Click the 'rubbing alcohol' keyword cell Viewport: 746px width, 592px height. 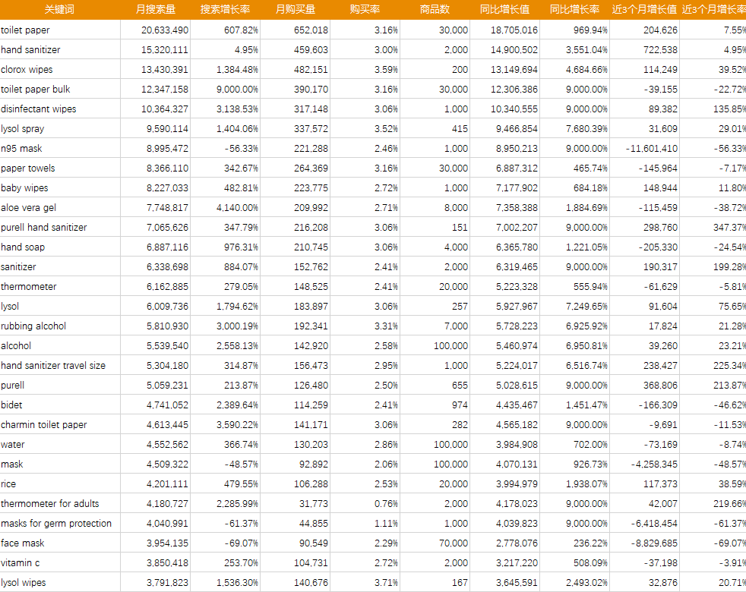pyautogui.click(x=33, y=326)
